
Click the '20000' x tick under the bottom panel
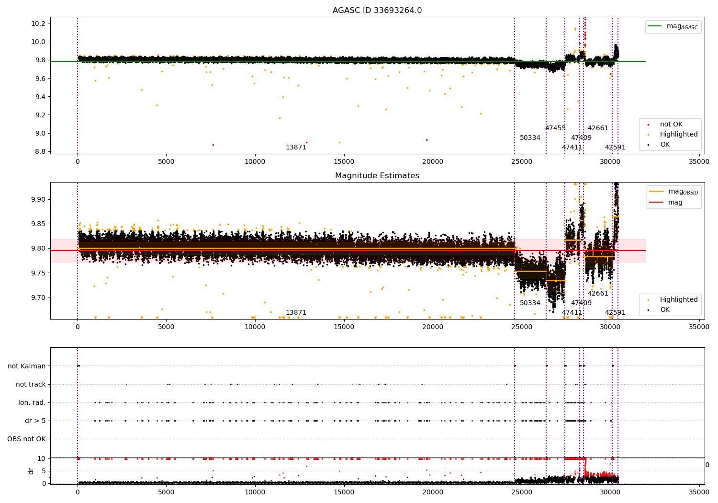(433, 492)
